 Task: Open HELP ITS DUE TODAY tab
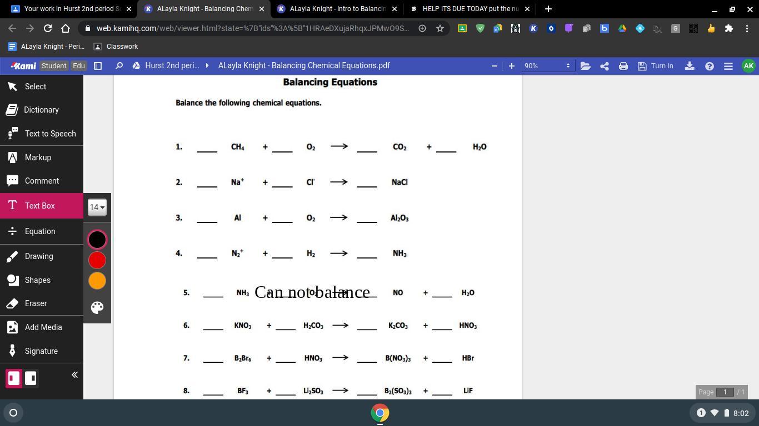tap(470, 9)
